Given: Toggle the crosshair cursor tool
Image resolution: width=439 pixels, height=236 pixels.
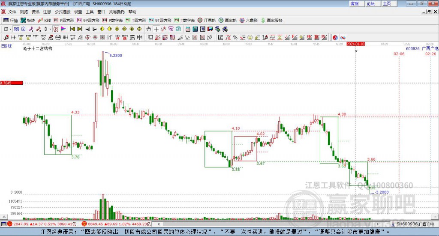Looking at the screenshot, I should point(156,29).
